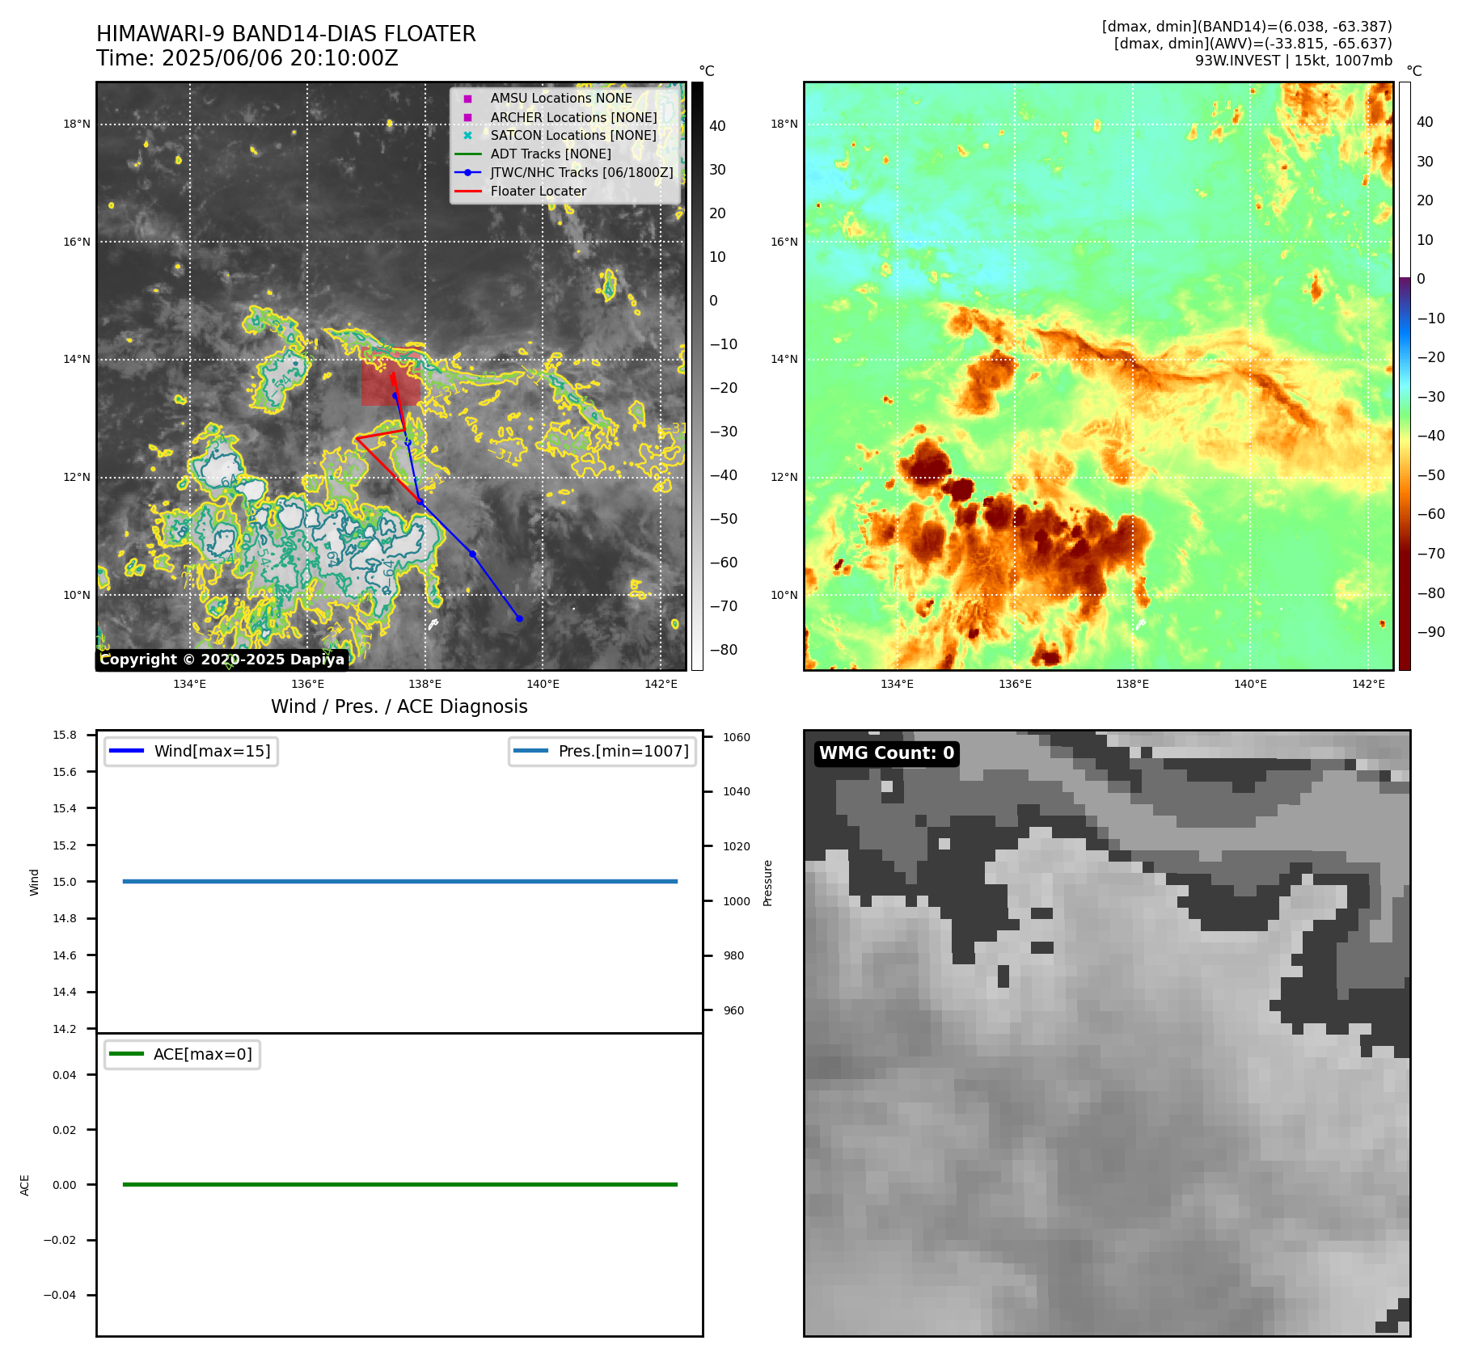Click the blue Wind line sample in the legend
1466x1366 pixels.
(x=126, y=751)
